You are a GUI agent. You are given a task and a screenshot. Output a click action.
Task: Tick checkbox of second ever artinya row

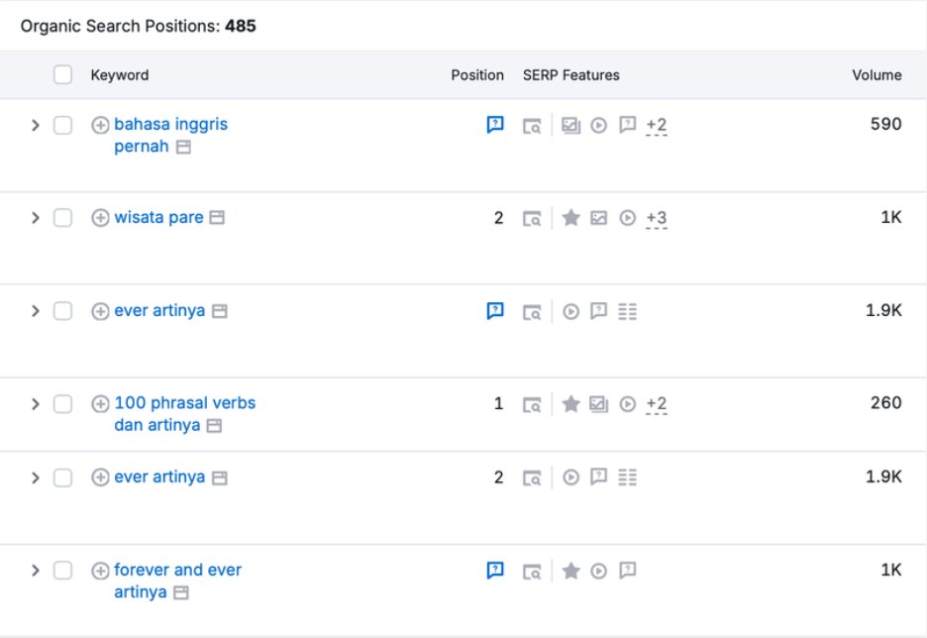coord(62,478)
